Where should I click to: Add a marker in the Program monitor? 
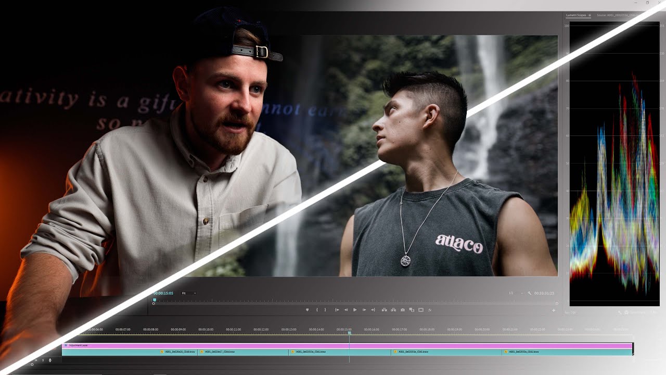tap(307, 310)
